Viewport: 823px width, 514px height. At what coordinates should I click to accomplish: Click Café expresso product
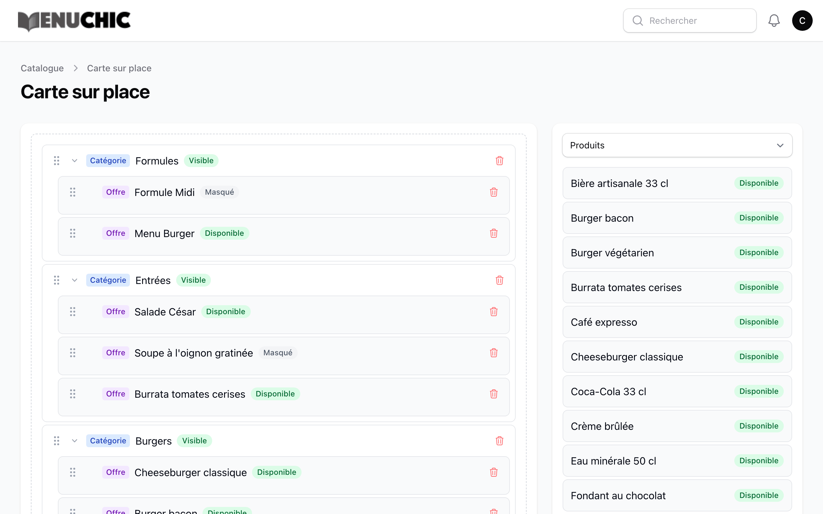coord(677,322)
